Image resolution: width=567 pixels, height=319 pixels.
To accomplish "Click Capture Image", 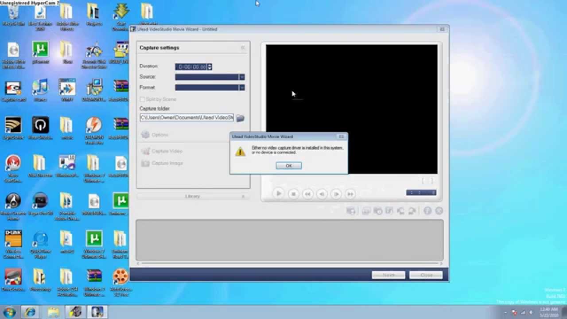I will pyautogui.click(x=162, y=163).
